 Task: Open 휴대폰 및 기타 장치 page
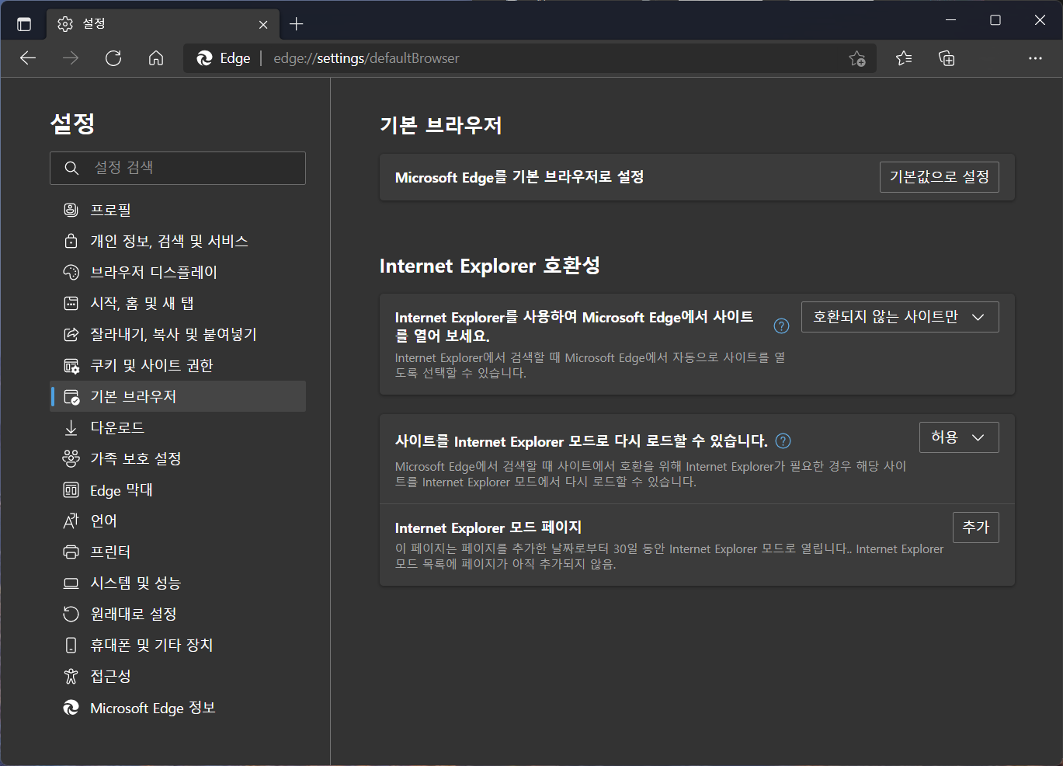[x=178, y=645]
